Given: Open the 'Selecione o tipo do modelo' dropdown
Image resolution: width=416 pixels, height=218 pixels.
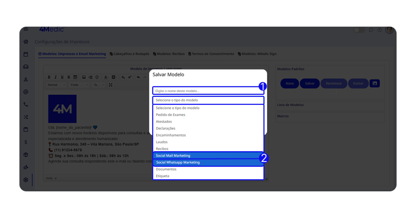Looking at the screenshot, I should (208, 100).
